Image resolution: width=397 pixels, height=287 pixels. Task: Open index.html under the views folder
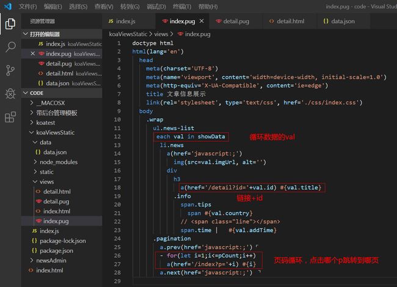(62, 211)
